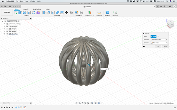Screen dimensions: 177x110
Task: Click the Pan hand tool in navigation bar
Action: coord(83,103)
